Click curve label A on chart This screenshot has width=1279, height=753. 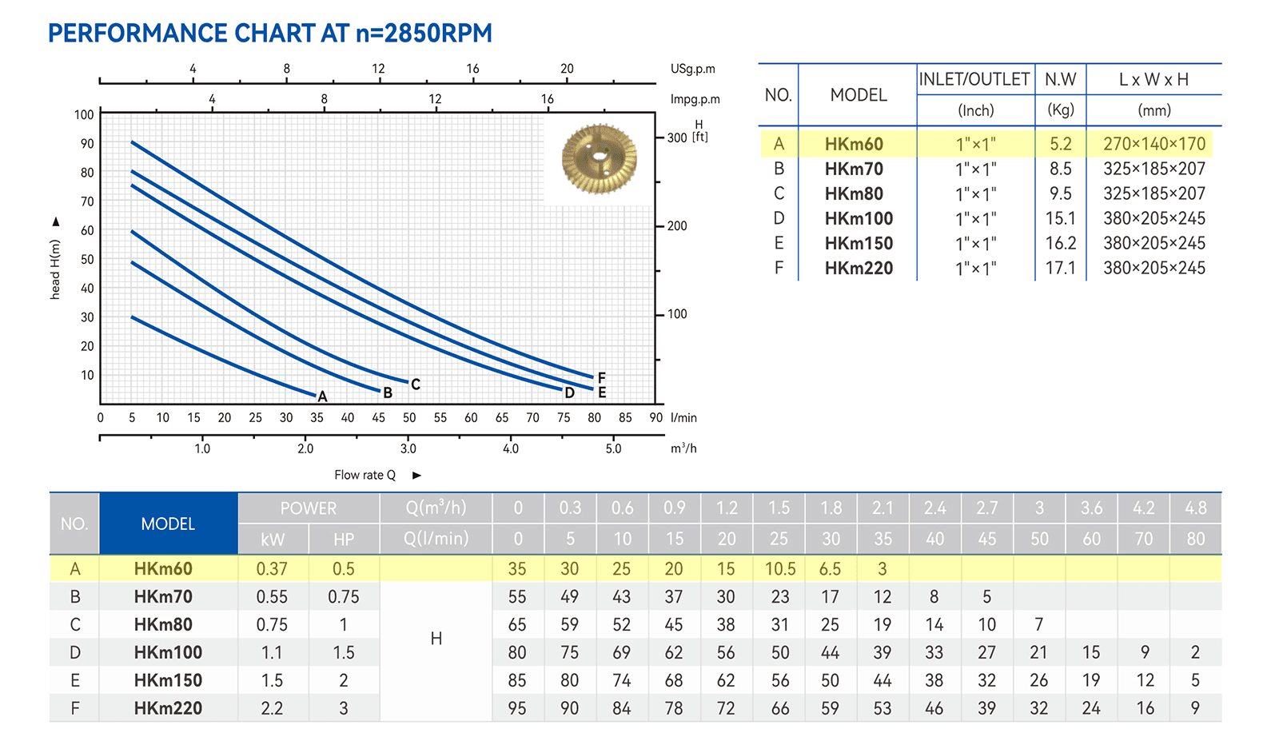point(322,396)
